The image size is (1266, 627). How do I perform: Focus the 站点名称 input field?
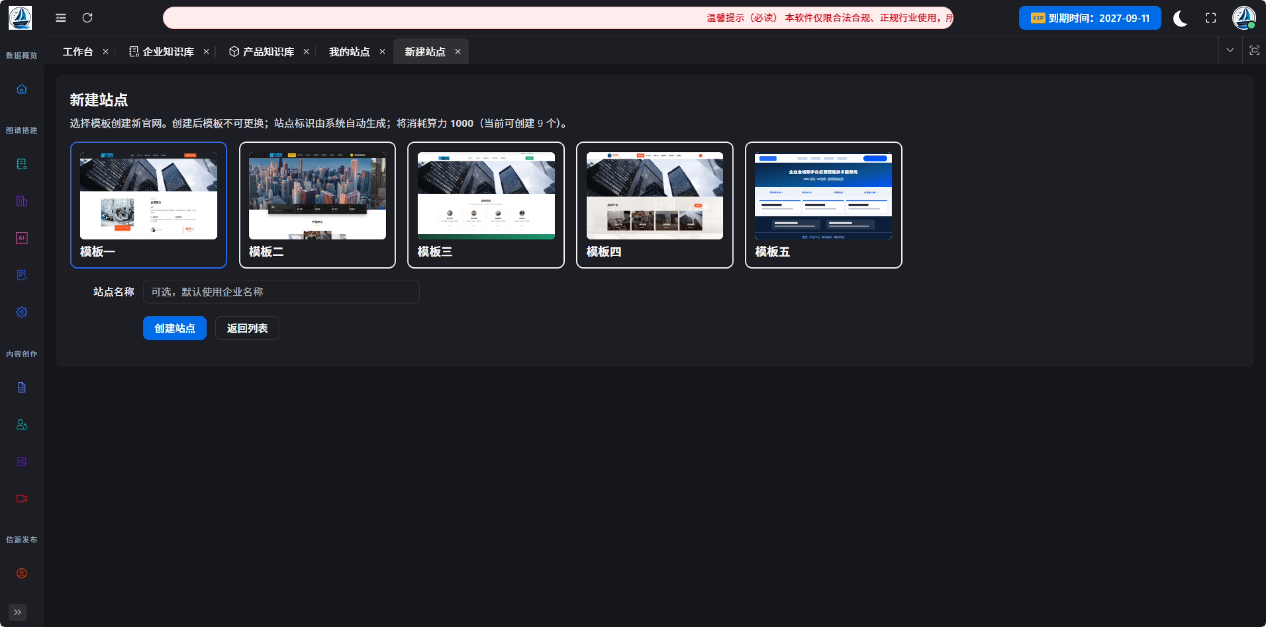tap(281, 292)
